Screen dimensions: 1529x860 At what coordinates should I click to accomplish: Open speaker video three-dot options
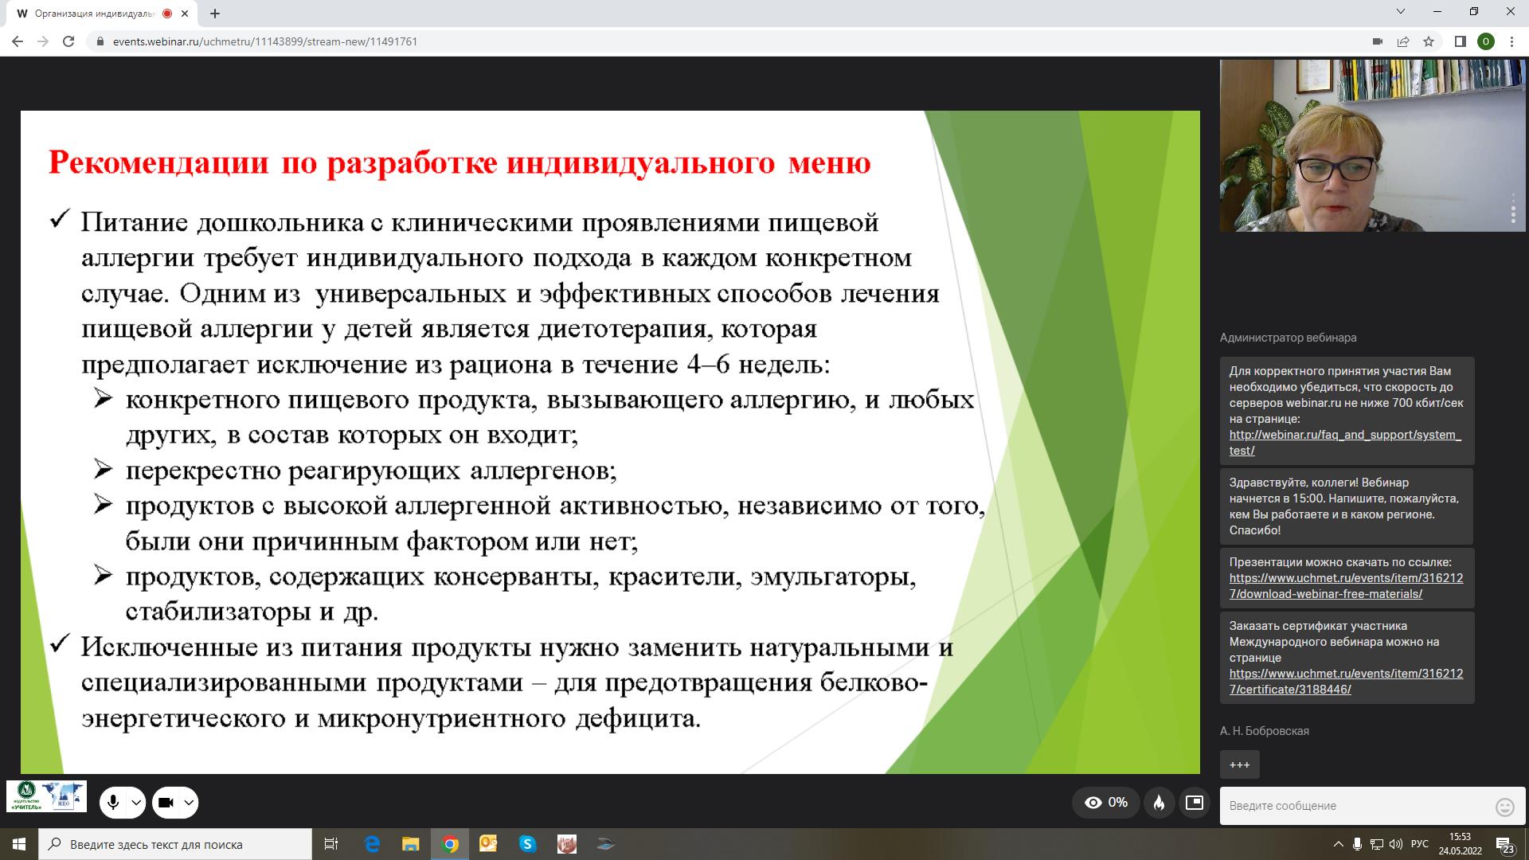1513,213
